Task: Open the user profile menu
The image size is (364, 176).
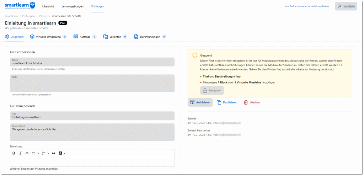Action: [346, 6]
